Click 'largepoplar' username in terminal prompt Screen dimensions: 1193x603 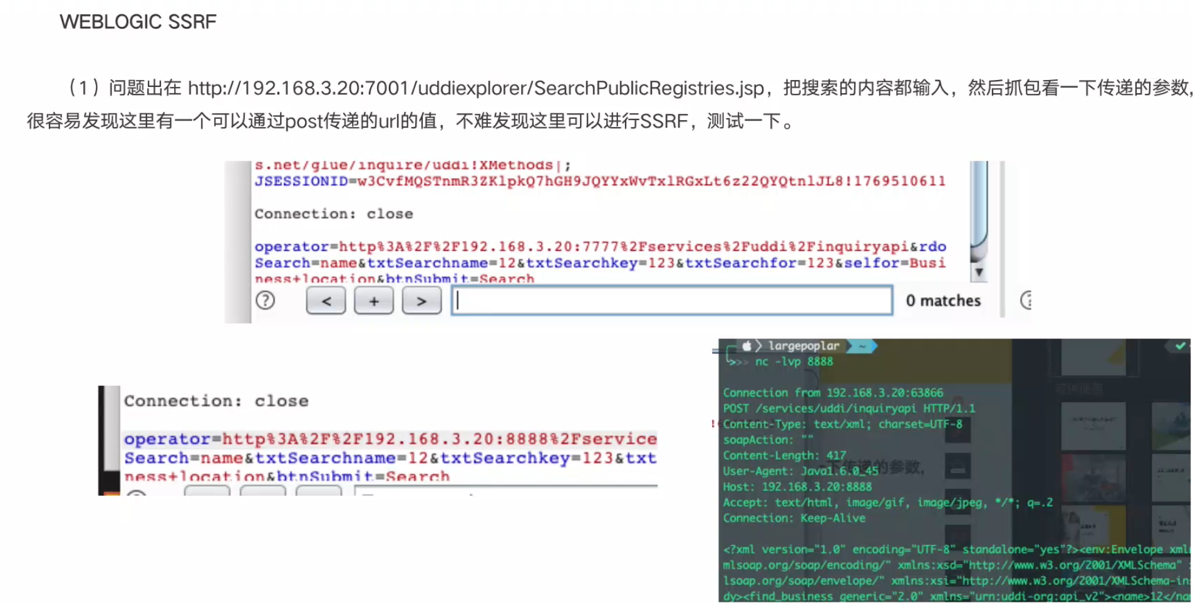click(803, 345)
